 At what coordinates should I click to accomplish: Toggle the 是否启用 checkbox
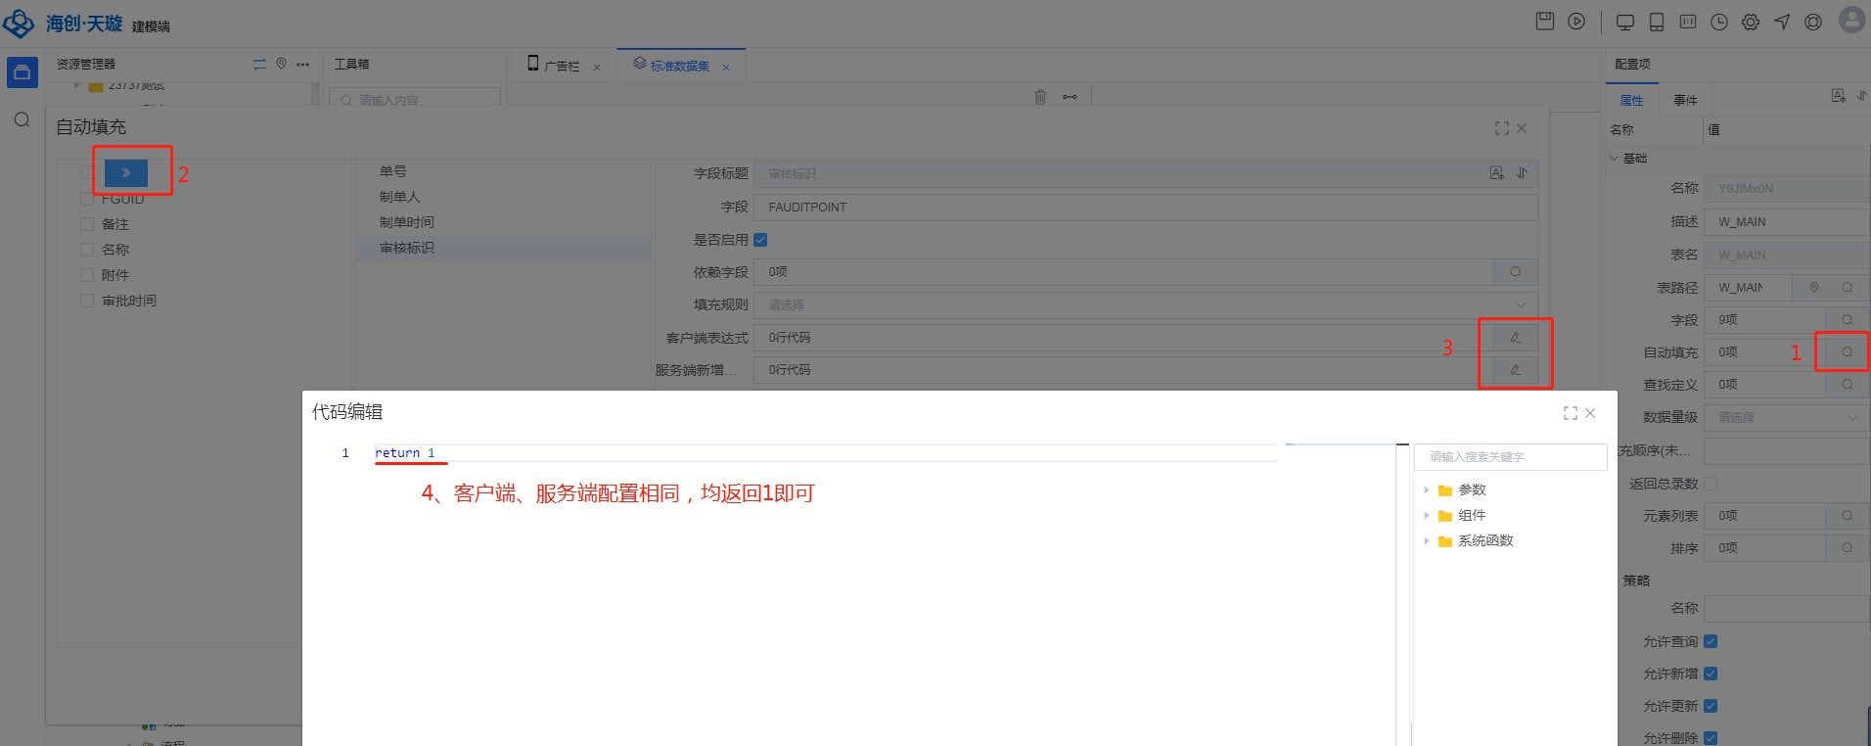click(x=760, y=240)
